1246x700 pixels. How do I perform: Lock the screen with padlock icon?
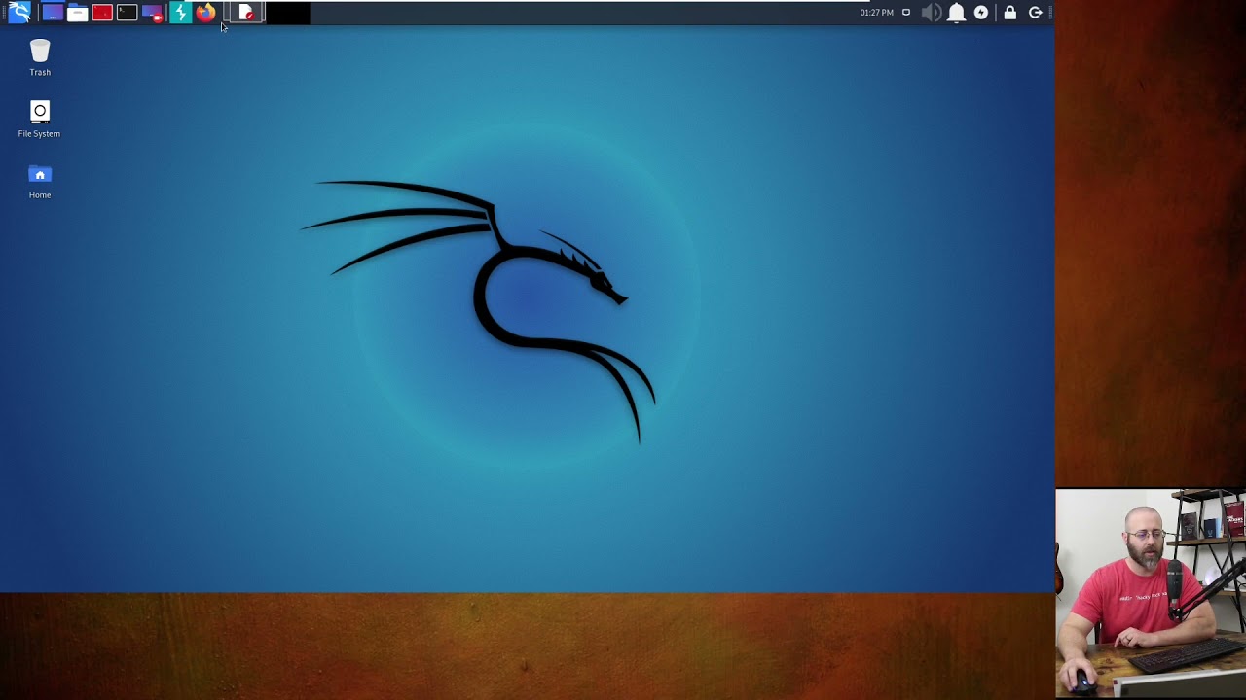point(1010,13)
